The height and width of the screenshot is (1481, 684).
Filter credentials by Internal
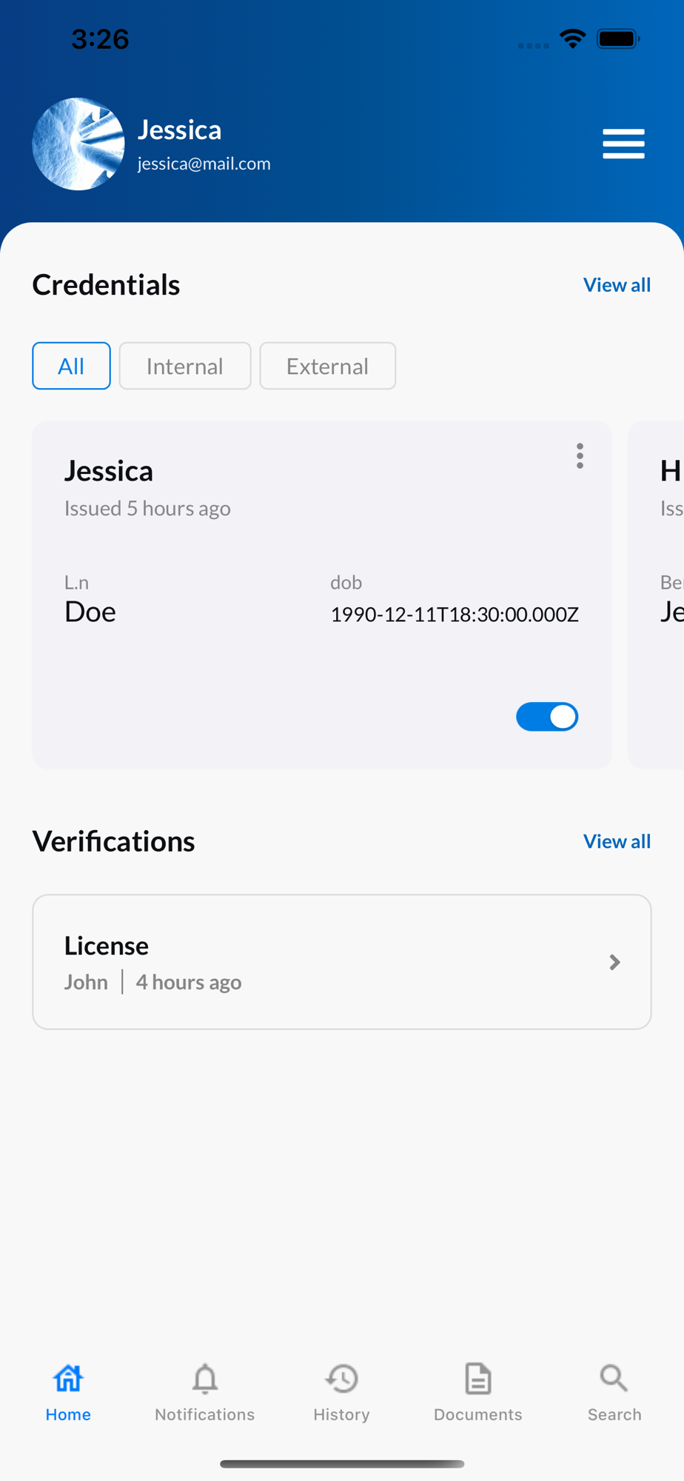pyautogui.click(x=185, y=366)
